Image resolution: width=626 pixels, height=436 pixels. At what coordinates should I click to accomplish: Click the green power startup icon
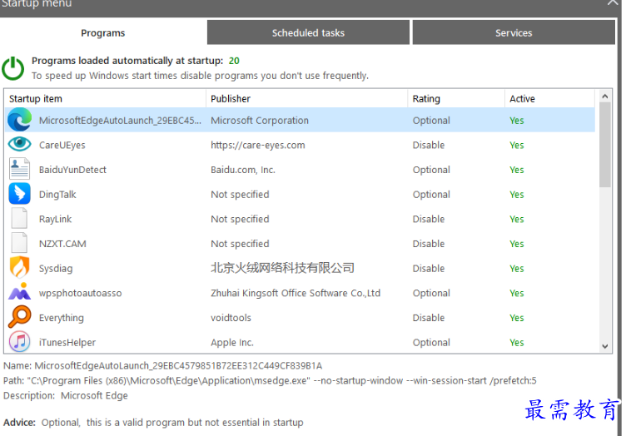[x=13, y=68]
